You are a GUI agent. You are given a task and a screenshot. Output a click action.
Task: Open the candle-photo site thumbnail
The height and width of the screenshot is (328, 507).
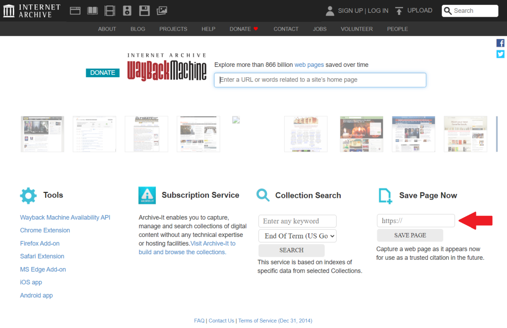coord(361,134)
